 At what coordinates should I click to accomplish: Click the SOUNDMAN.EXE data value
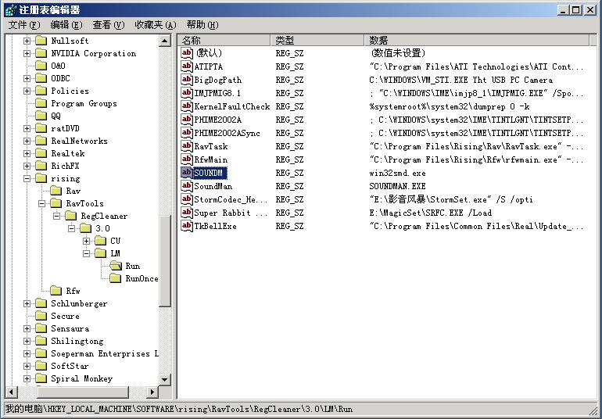pos(397,186)
